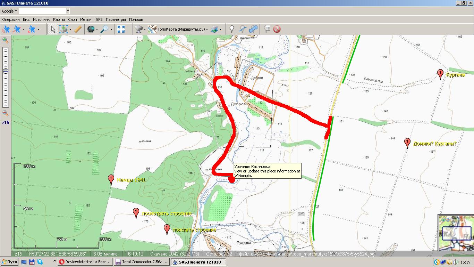Switch to Total Commander taskbar button
Viewport: 474px width, 267px height.
click(141, 262)
